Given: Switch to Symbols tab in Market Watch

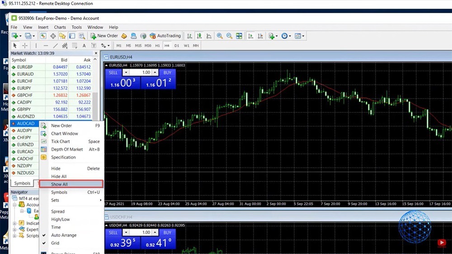Looking at the screenshot, I should 22,183.
